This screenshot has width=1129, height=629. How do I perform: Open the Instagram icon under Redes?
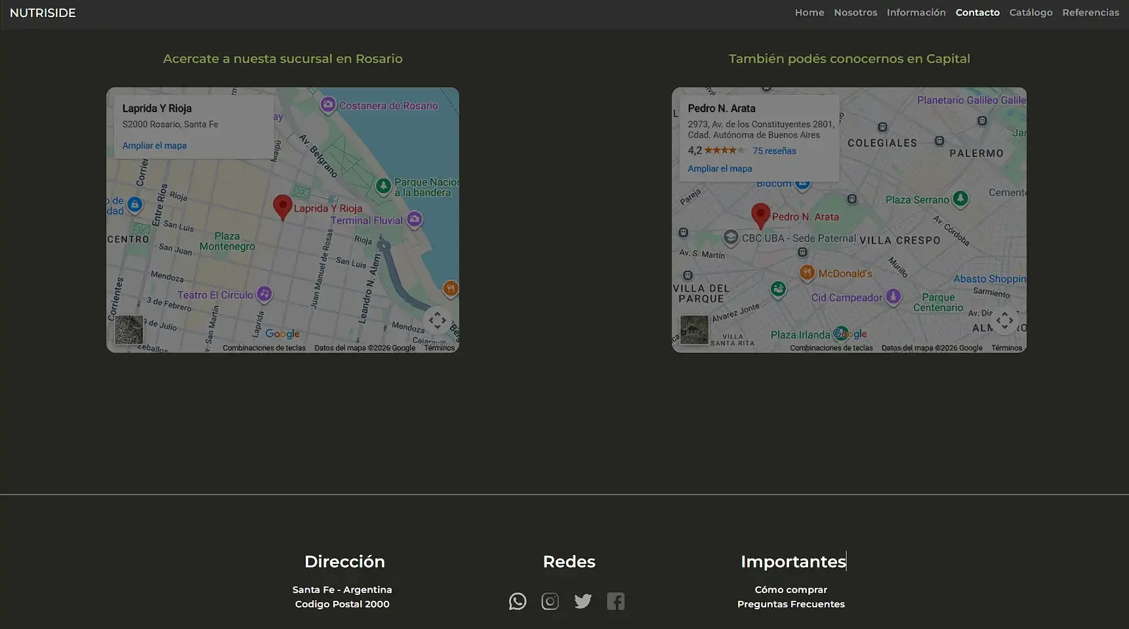[x=550, y=601]
